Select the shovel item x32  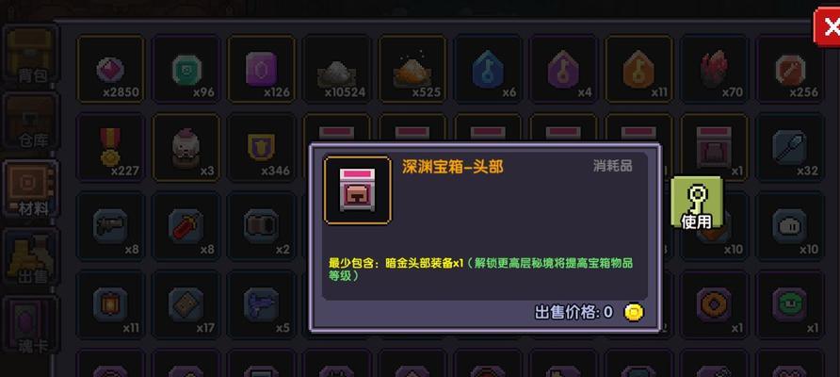(x=790, y=147)
